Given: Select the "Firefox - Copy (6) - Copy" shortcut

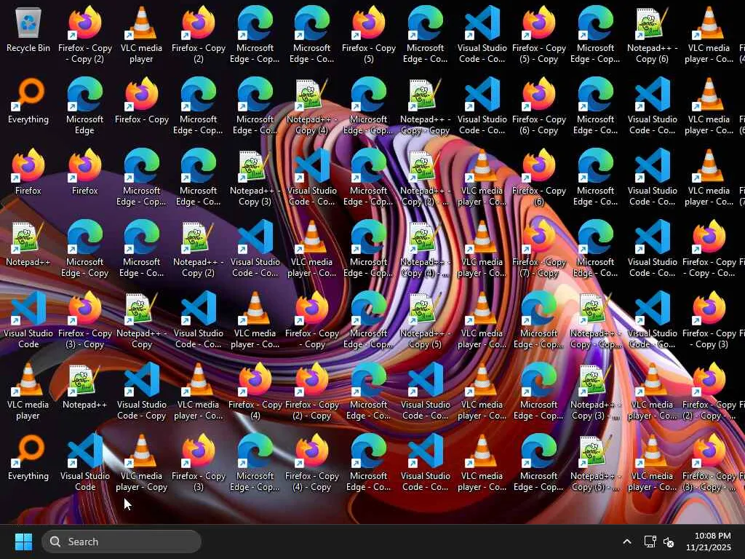Looking at the screenshot, I should coord(539,106).
